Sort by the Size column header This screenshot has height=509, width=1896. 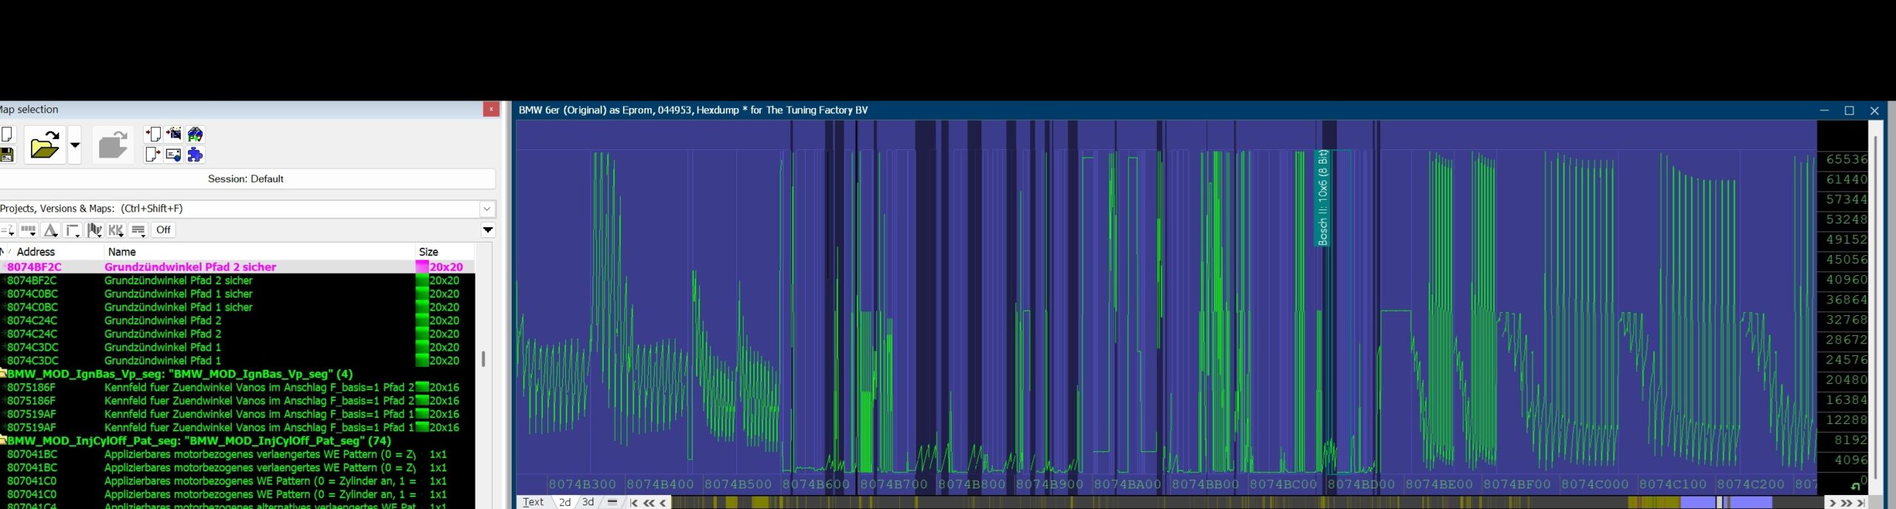click(x=429, y=252)
